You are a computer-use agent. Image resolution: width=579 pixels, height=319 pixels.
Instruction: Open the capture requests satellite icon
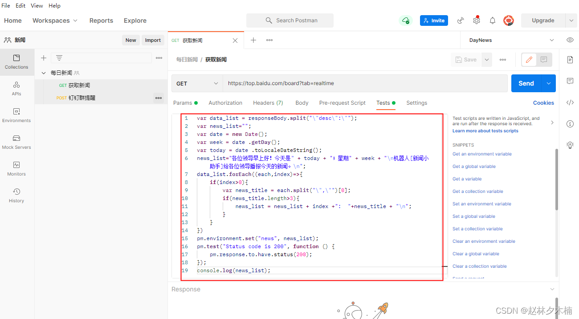pyautogui.click(x=461, y=20)
